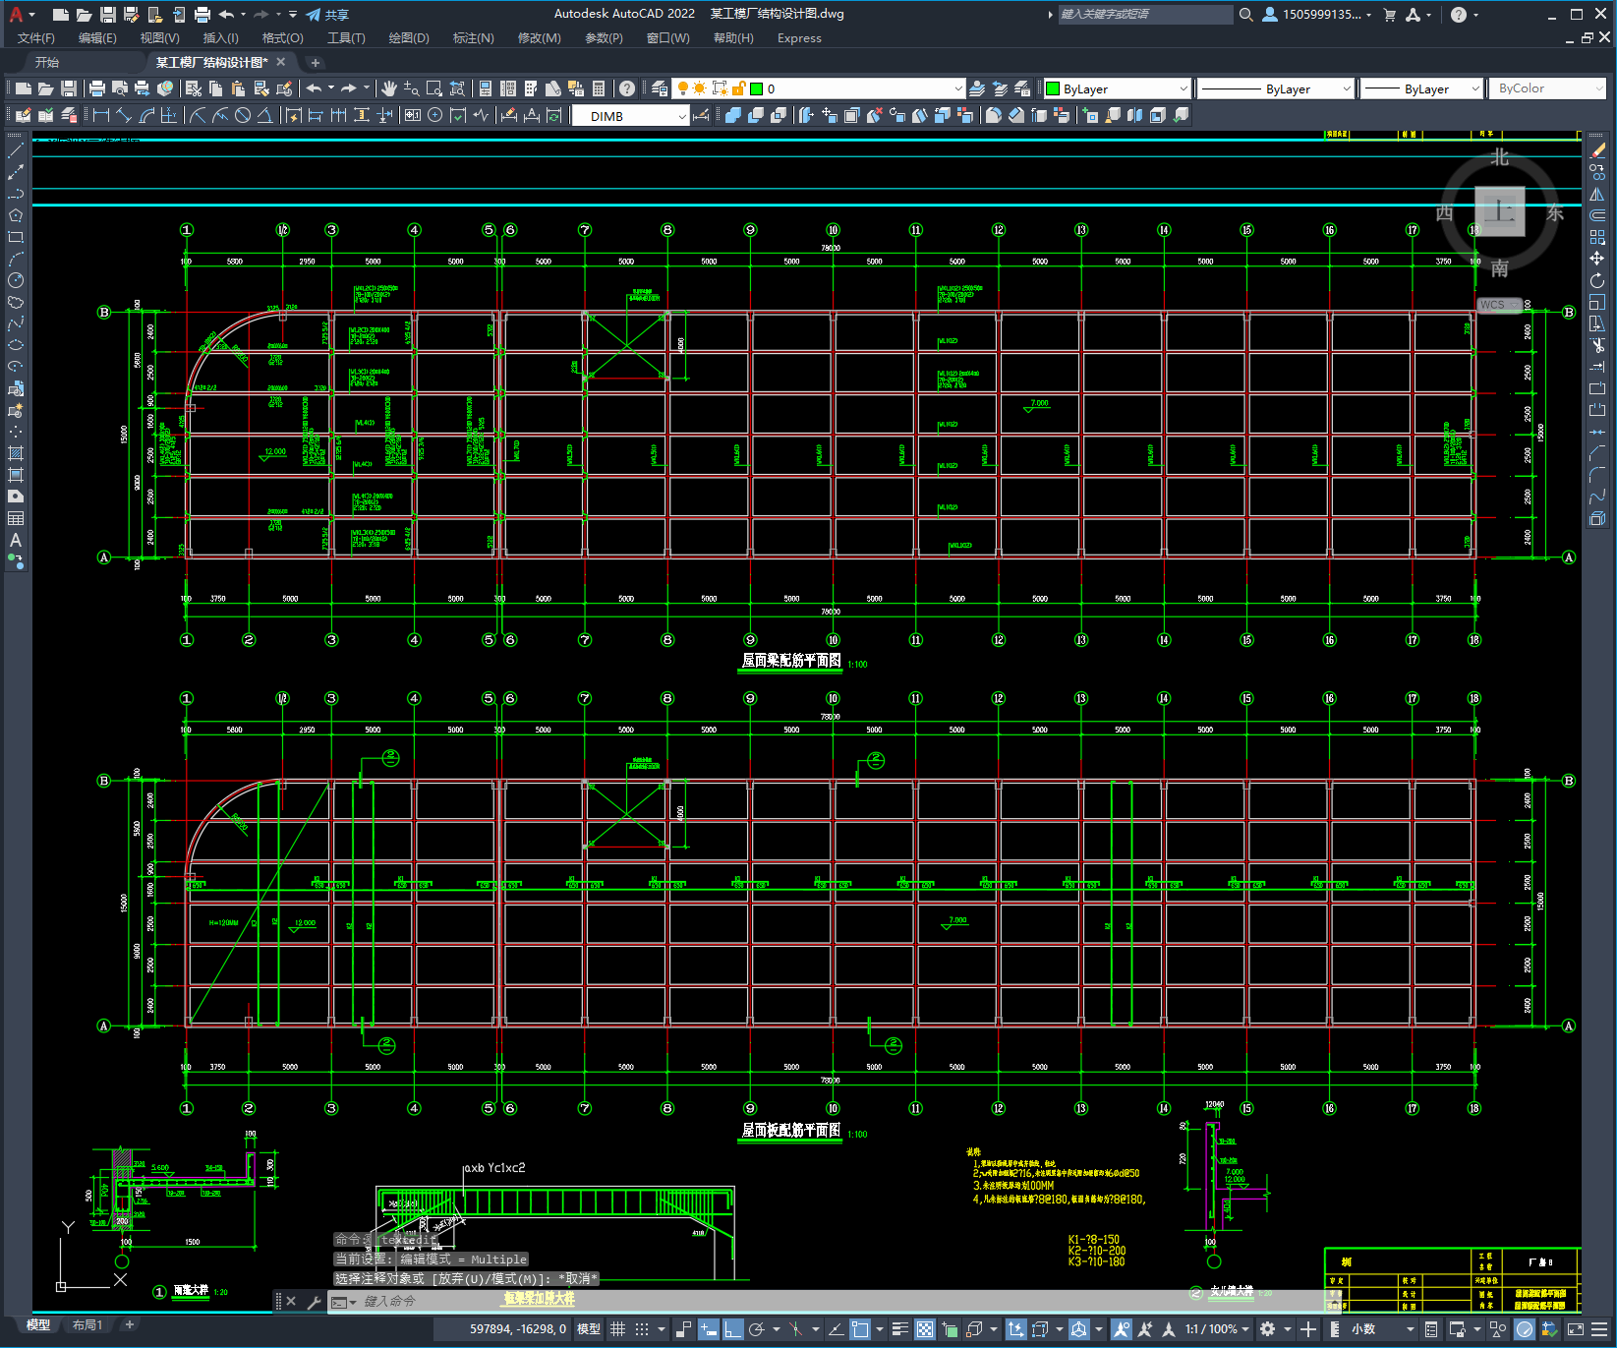1617x1348 pixels.
Task: Toggle hardware acceleration circle icon
Action: (1525, 1329)
